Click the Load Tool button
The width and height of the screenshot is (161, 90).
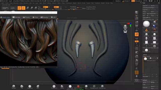pyautogui.click(x=146, y=6)
